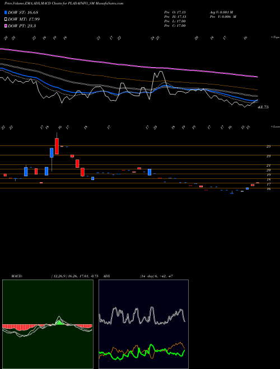The height and width of the screenshot is (369, 280).
Task: Click the price axis label 23
Action: pyautogui.click(x=268, y=156)
